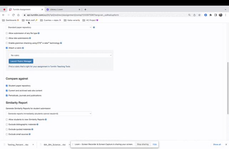Click the page vertical scrollbar
Image resolution: width=229 pixels, height=149 pixels.
[228, 88]
